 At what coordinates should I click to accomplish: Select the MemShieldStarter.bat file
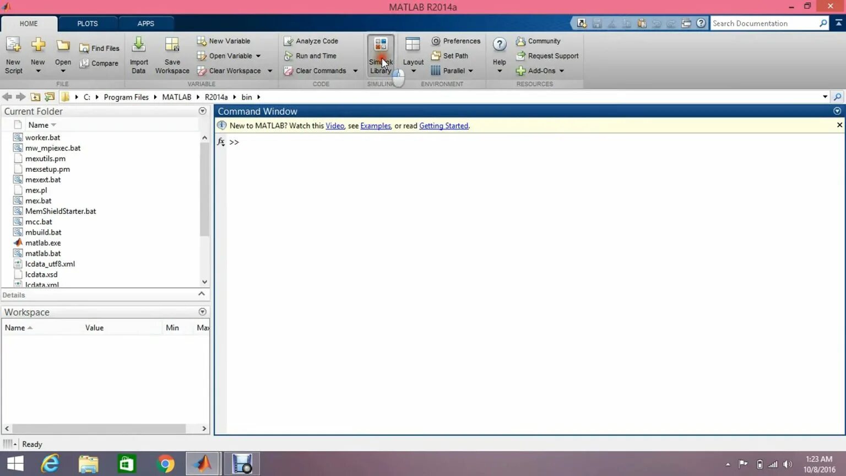61,212
